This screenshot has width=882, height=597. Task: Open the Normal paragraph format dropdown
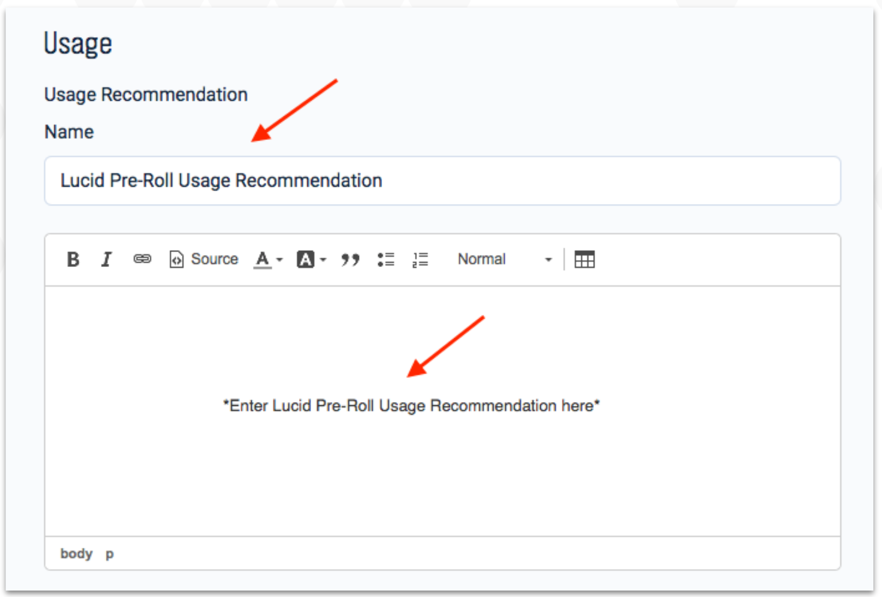(504, 259)
